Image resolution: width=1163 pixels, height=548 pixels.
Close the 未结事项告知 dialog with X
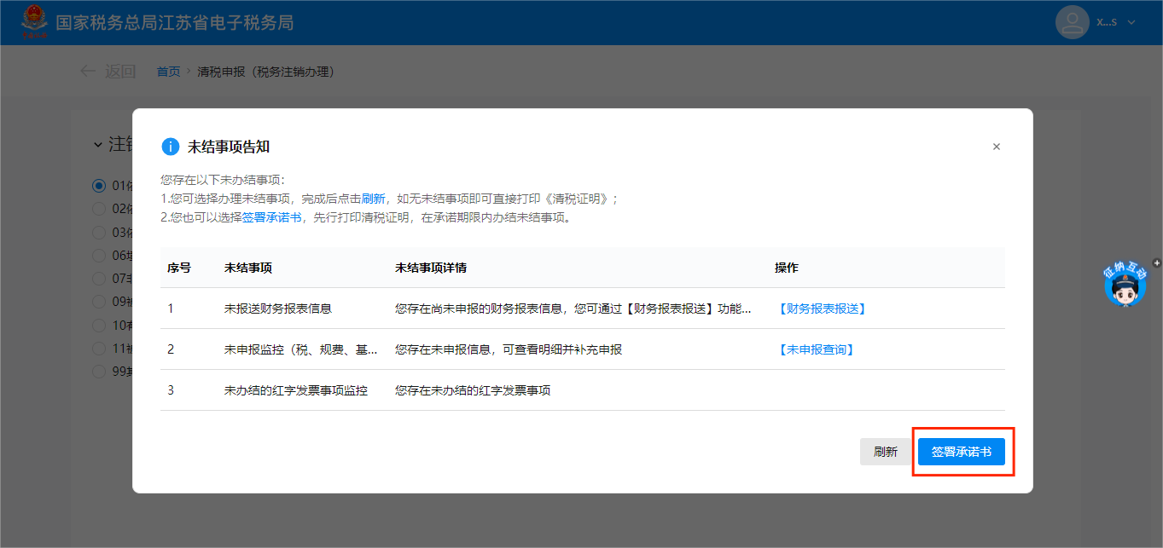(996, 147)
